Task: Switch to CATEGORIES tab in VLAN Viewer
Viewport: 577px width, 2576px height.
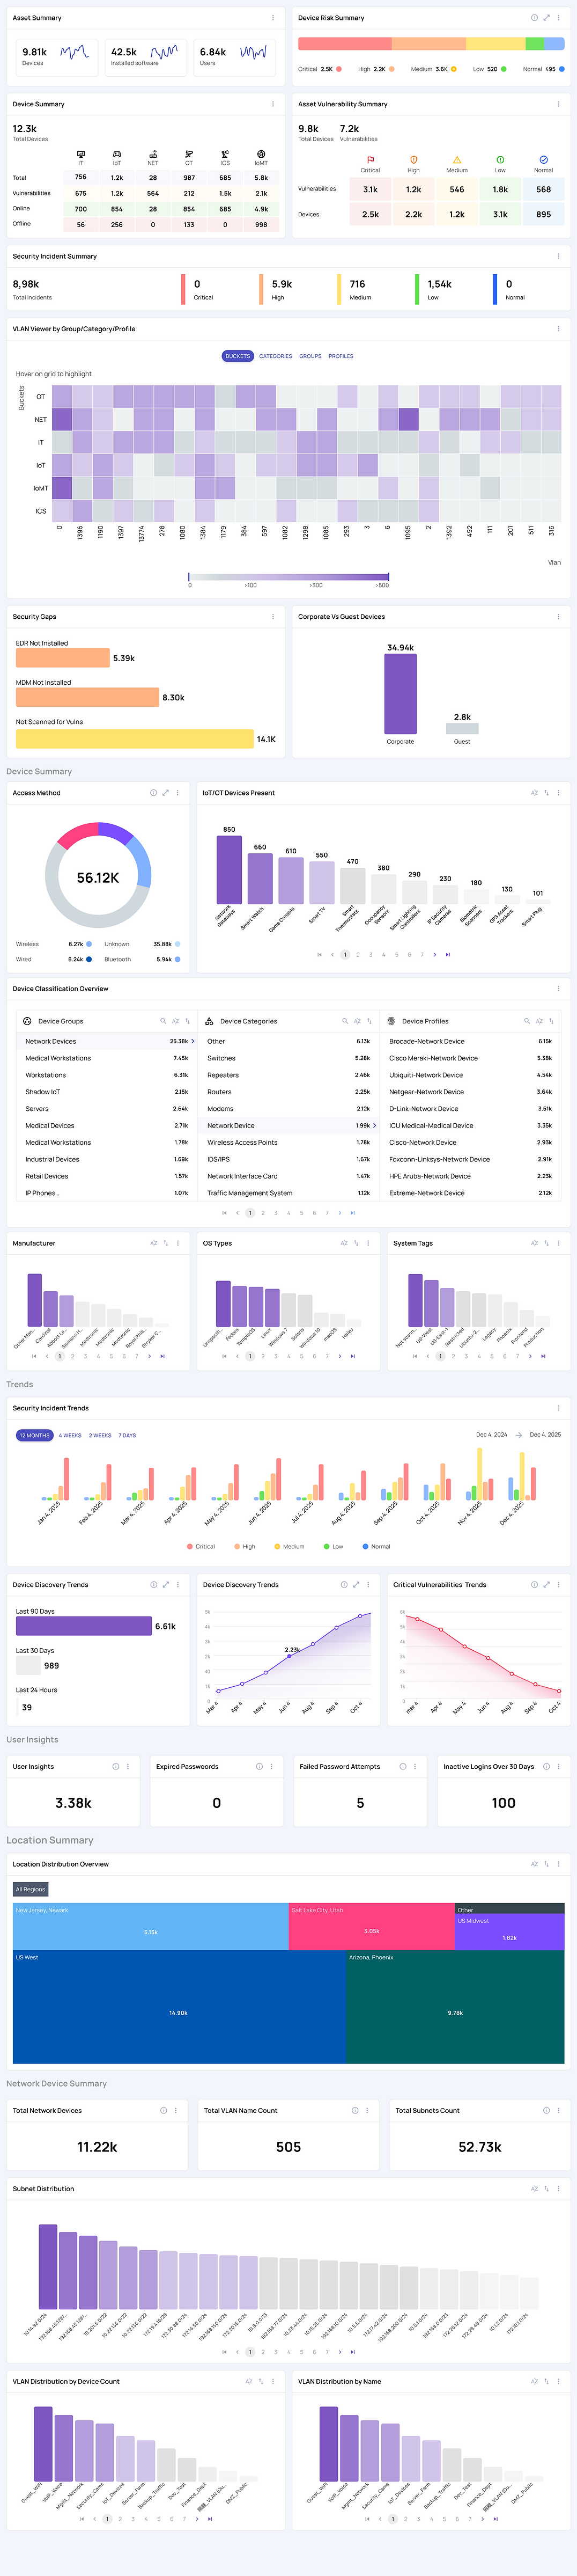Action: pyautogui.click(x=276, y=356)
